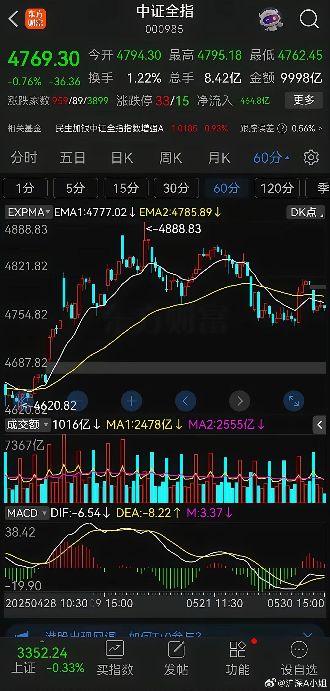Tap the 上证 3352.24 index ticker
Image resolution: width=330 pixels, height=691 pixels.
[48, 660]
